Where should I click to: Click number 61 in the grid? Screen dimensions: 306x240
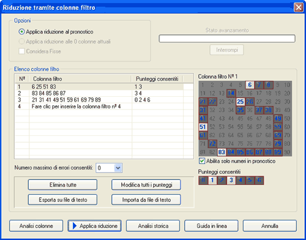point(203,135)
